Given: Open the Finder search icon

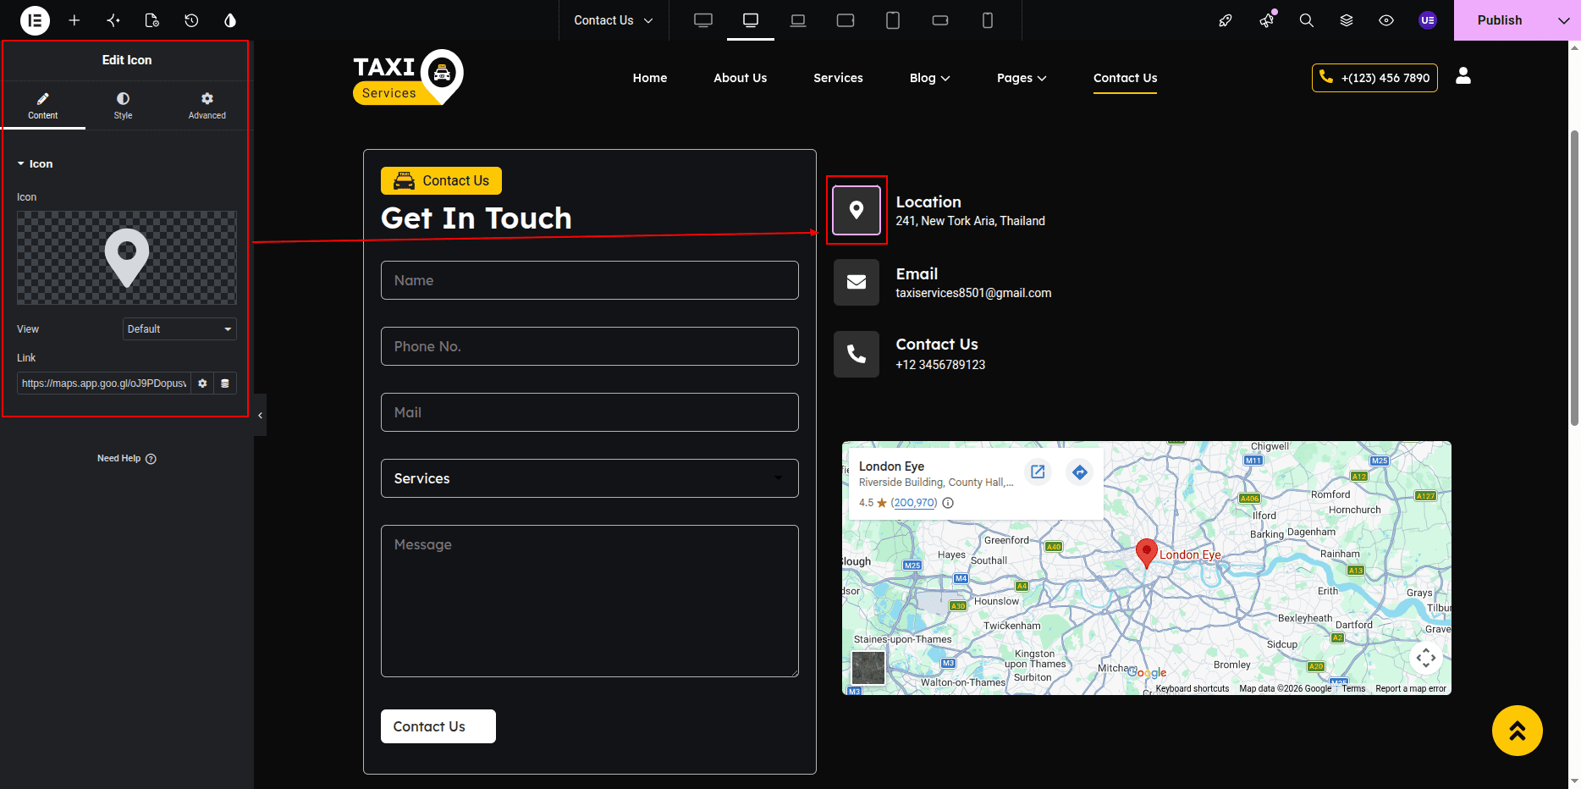Looking at the screenshot, I should point(1307,20).
